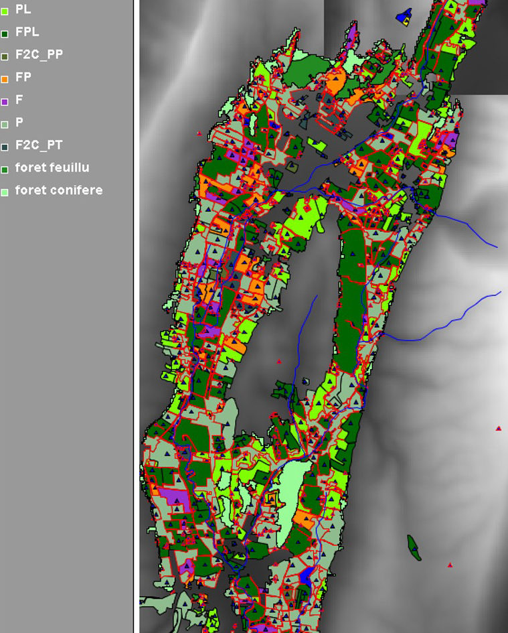
Task: Click the 'foret feuillu' legend label
Action: pos(52,167)
